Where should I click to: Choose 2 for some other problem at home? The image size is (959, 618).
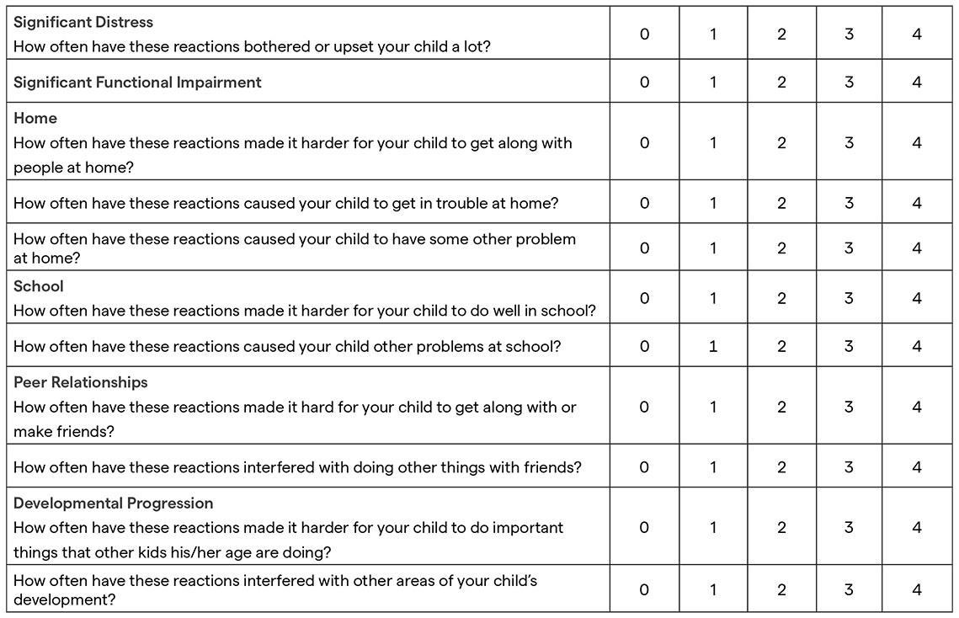[781, 248]
